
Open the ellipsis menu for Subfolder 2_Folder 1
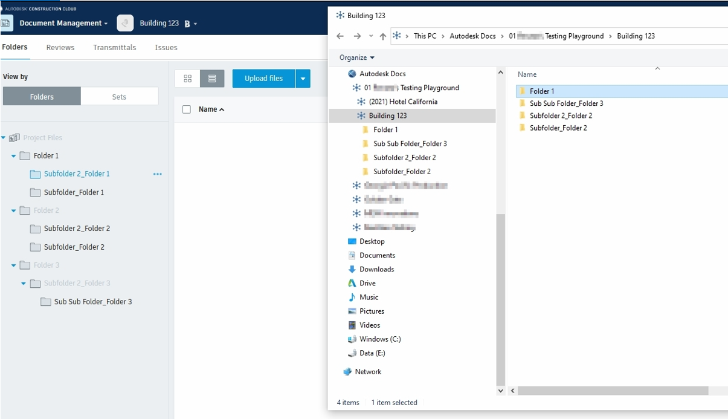(x=158, y=174)
